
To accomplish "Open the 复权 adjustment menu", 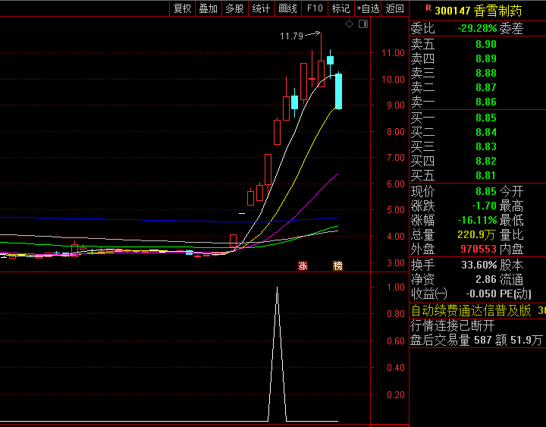I will (183, 9).
